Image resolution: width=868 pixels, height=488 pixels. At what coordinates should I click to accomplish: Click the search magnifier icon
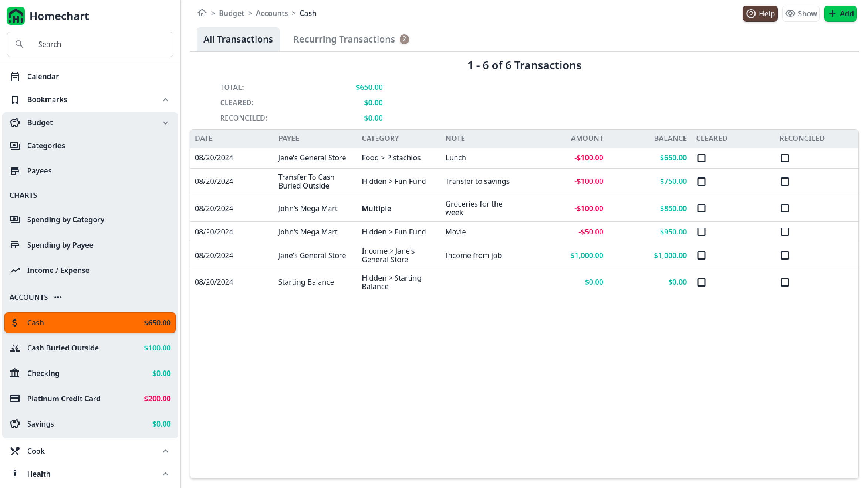pos(19,44)
